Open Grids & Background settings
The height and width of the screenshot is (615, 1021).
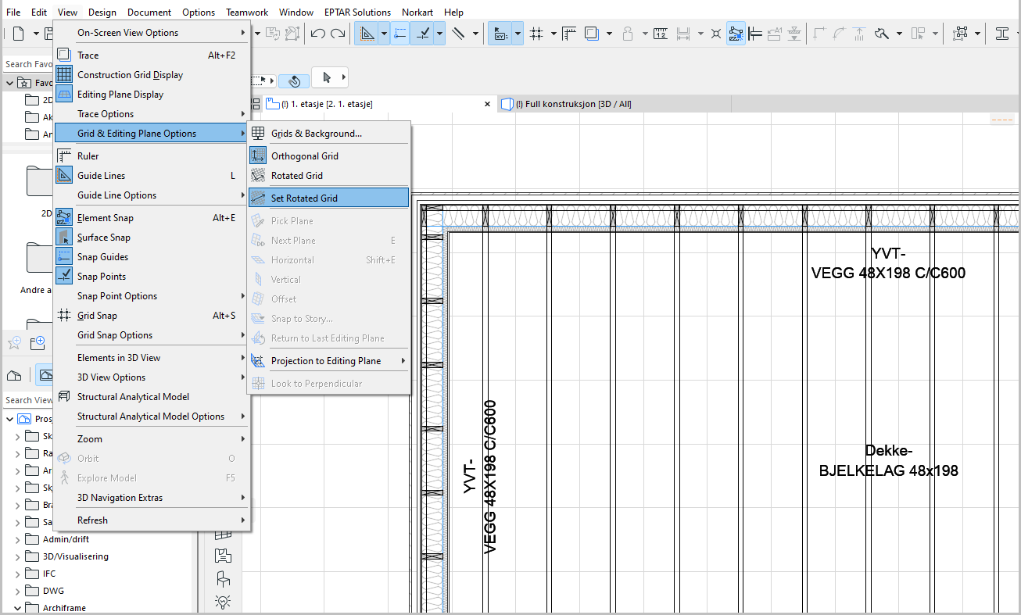coord(316,134)
